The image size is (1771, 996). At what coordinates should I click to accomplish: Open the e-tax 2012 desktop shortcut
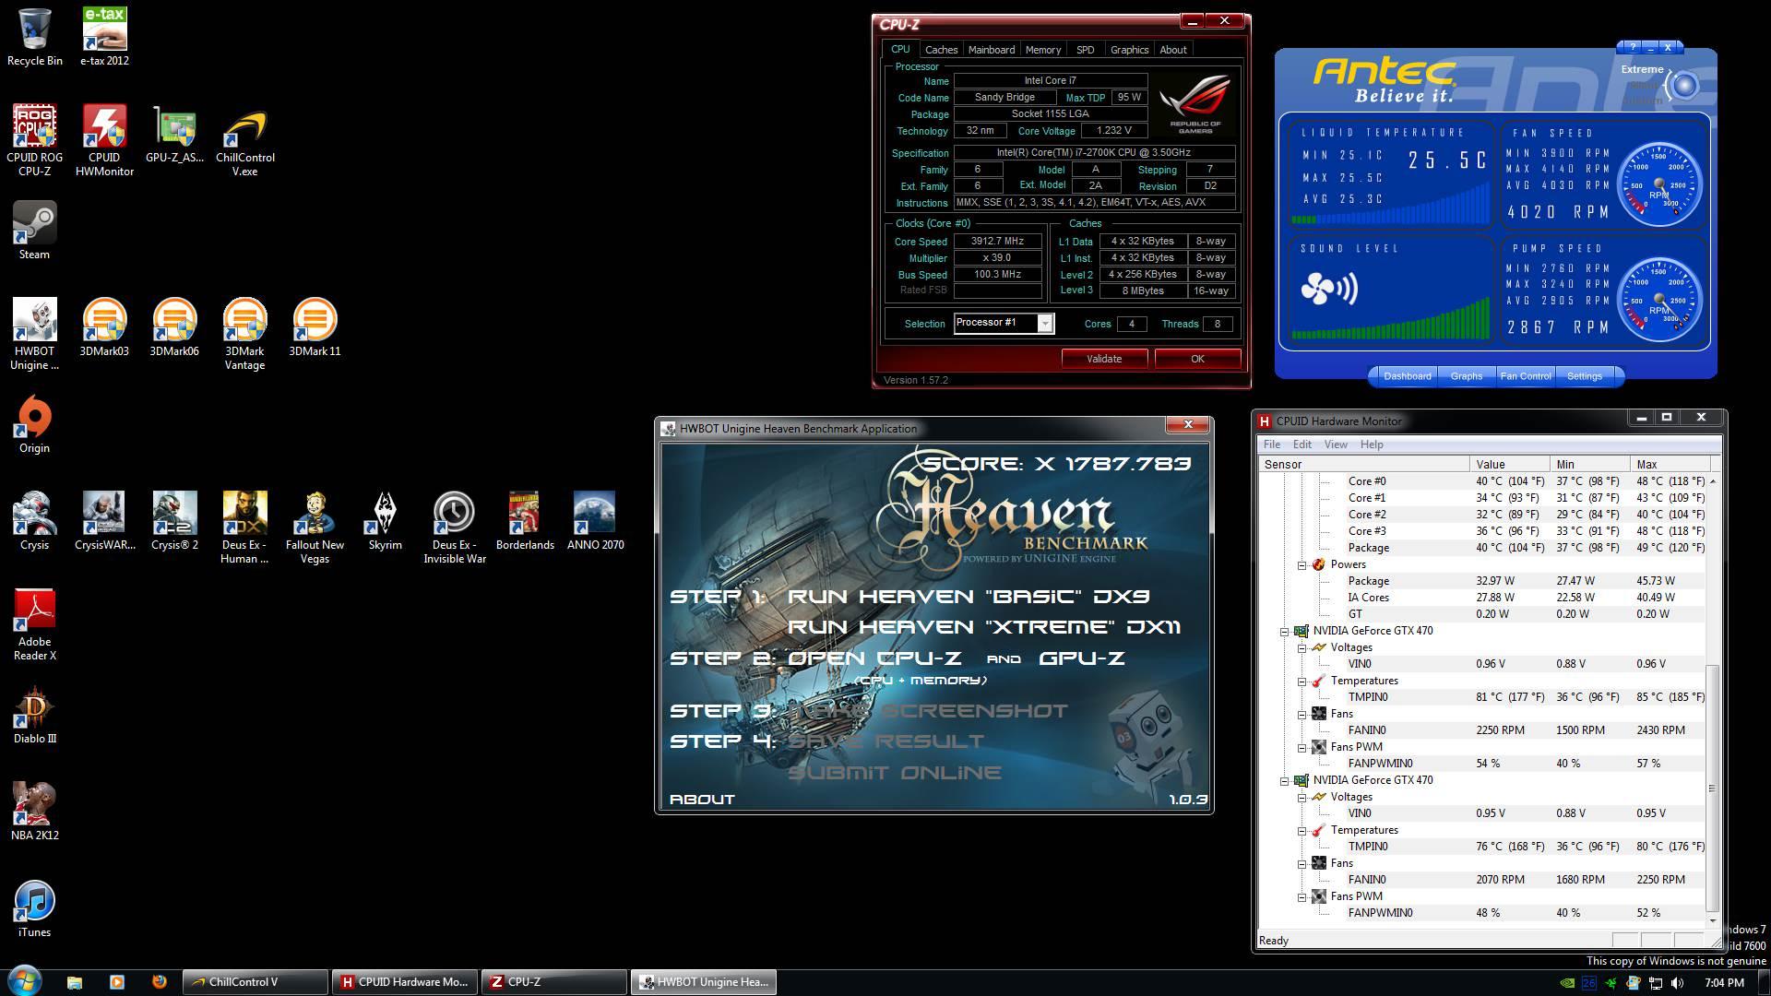click(104, 37)
